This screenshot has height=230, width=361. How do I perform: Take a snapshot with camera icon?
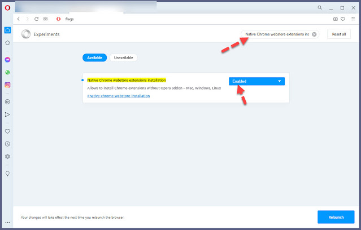pos(335,19)
